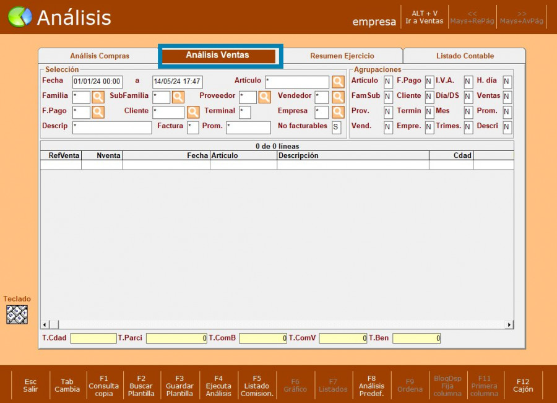Open SubFamilia lookup search icon
Screen dimensions: 557x403
coord(178,97)
